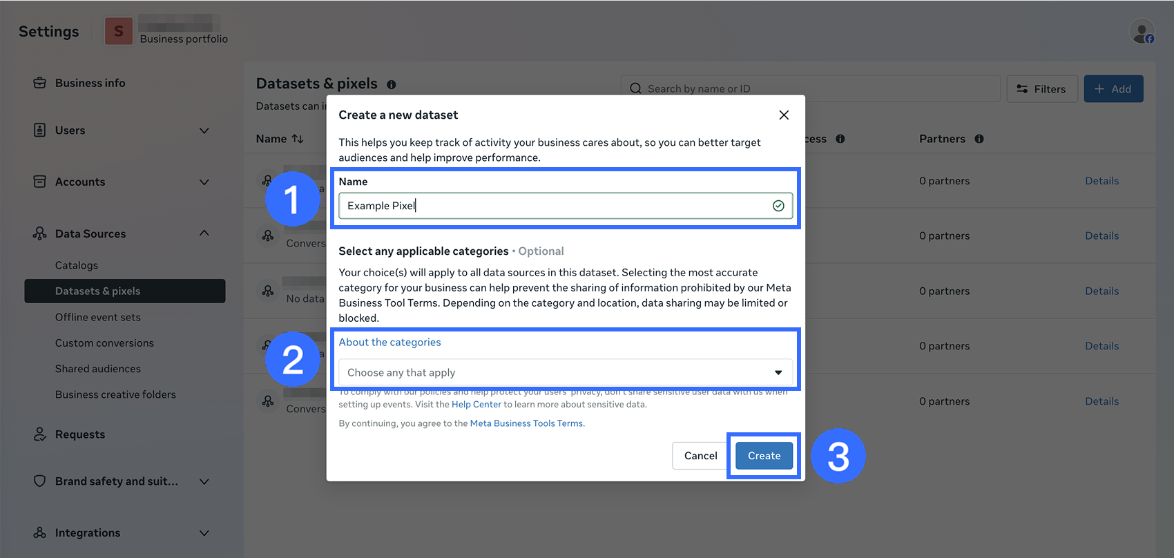Click the Data Sources sidebar icon
Image resolution: width=1174 pixels, height=558 pixels.
coord(40,233)
